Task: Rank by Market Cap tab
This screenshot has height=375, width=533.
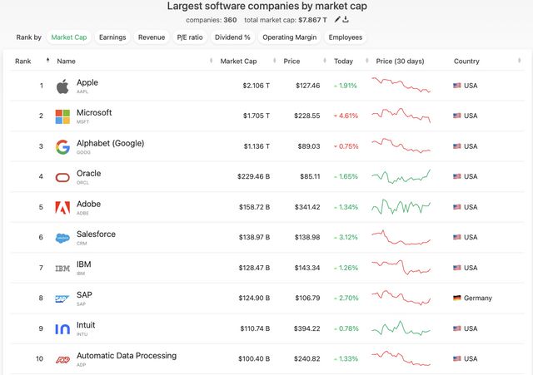Action: (69, 37)
